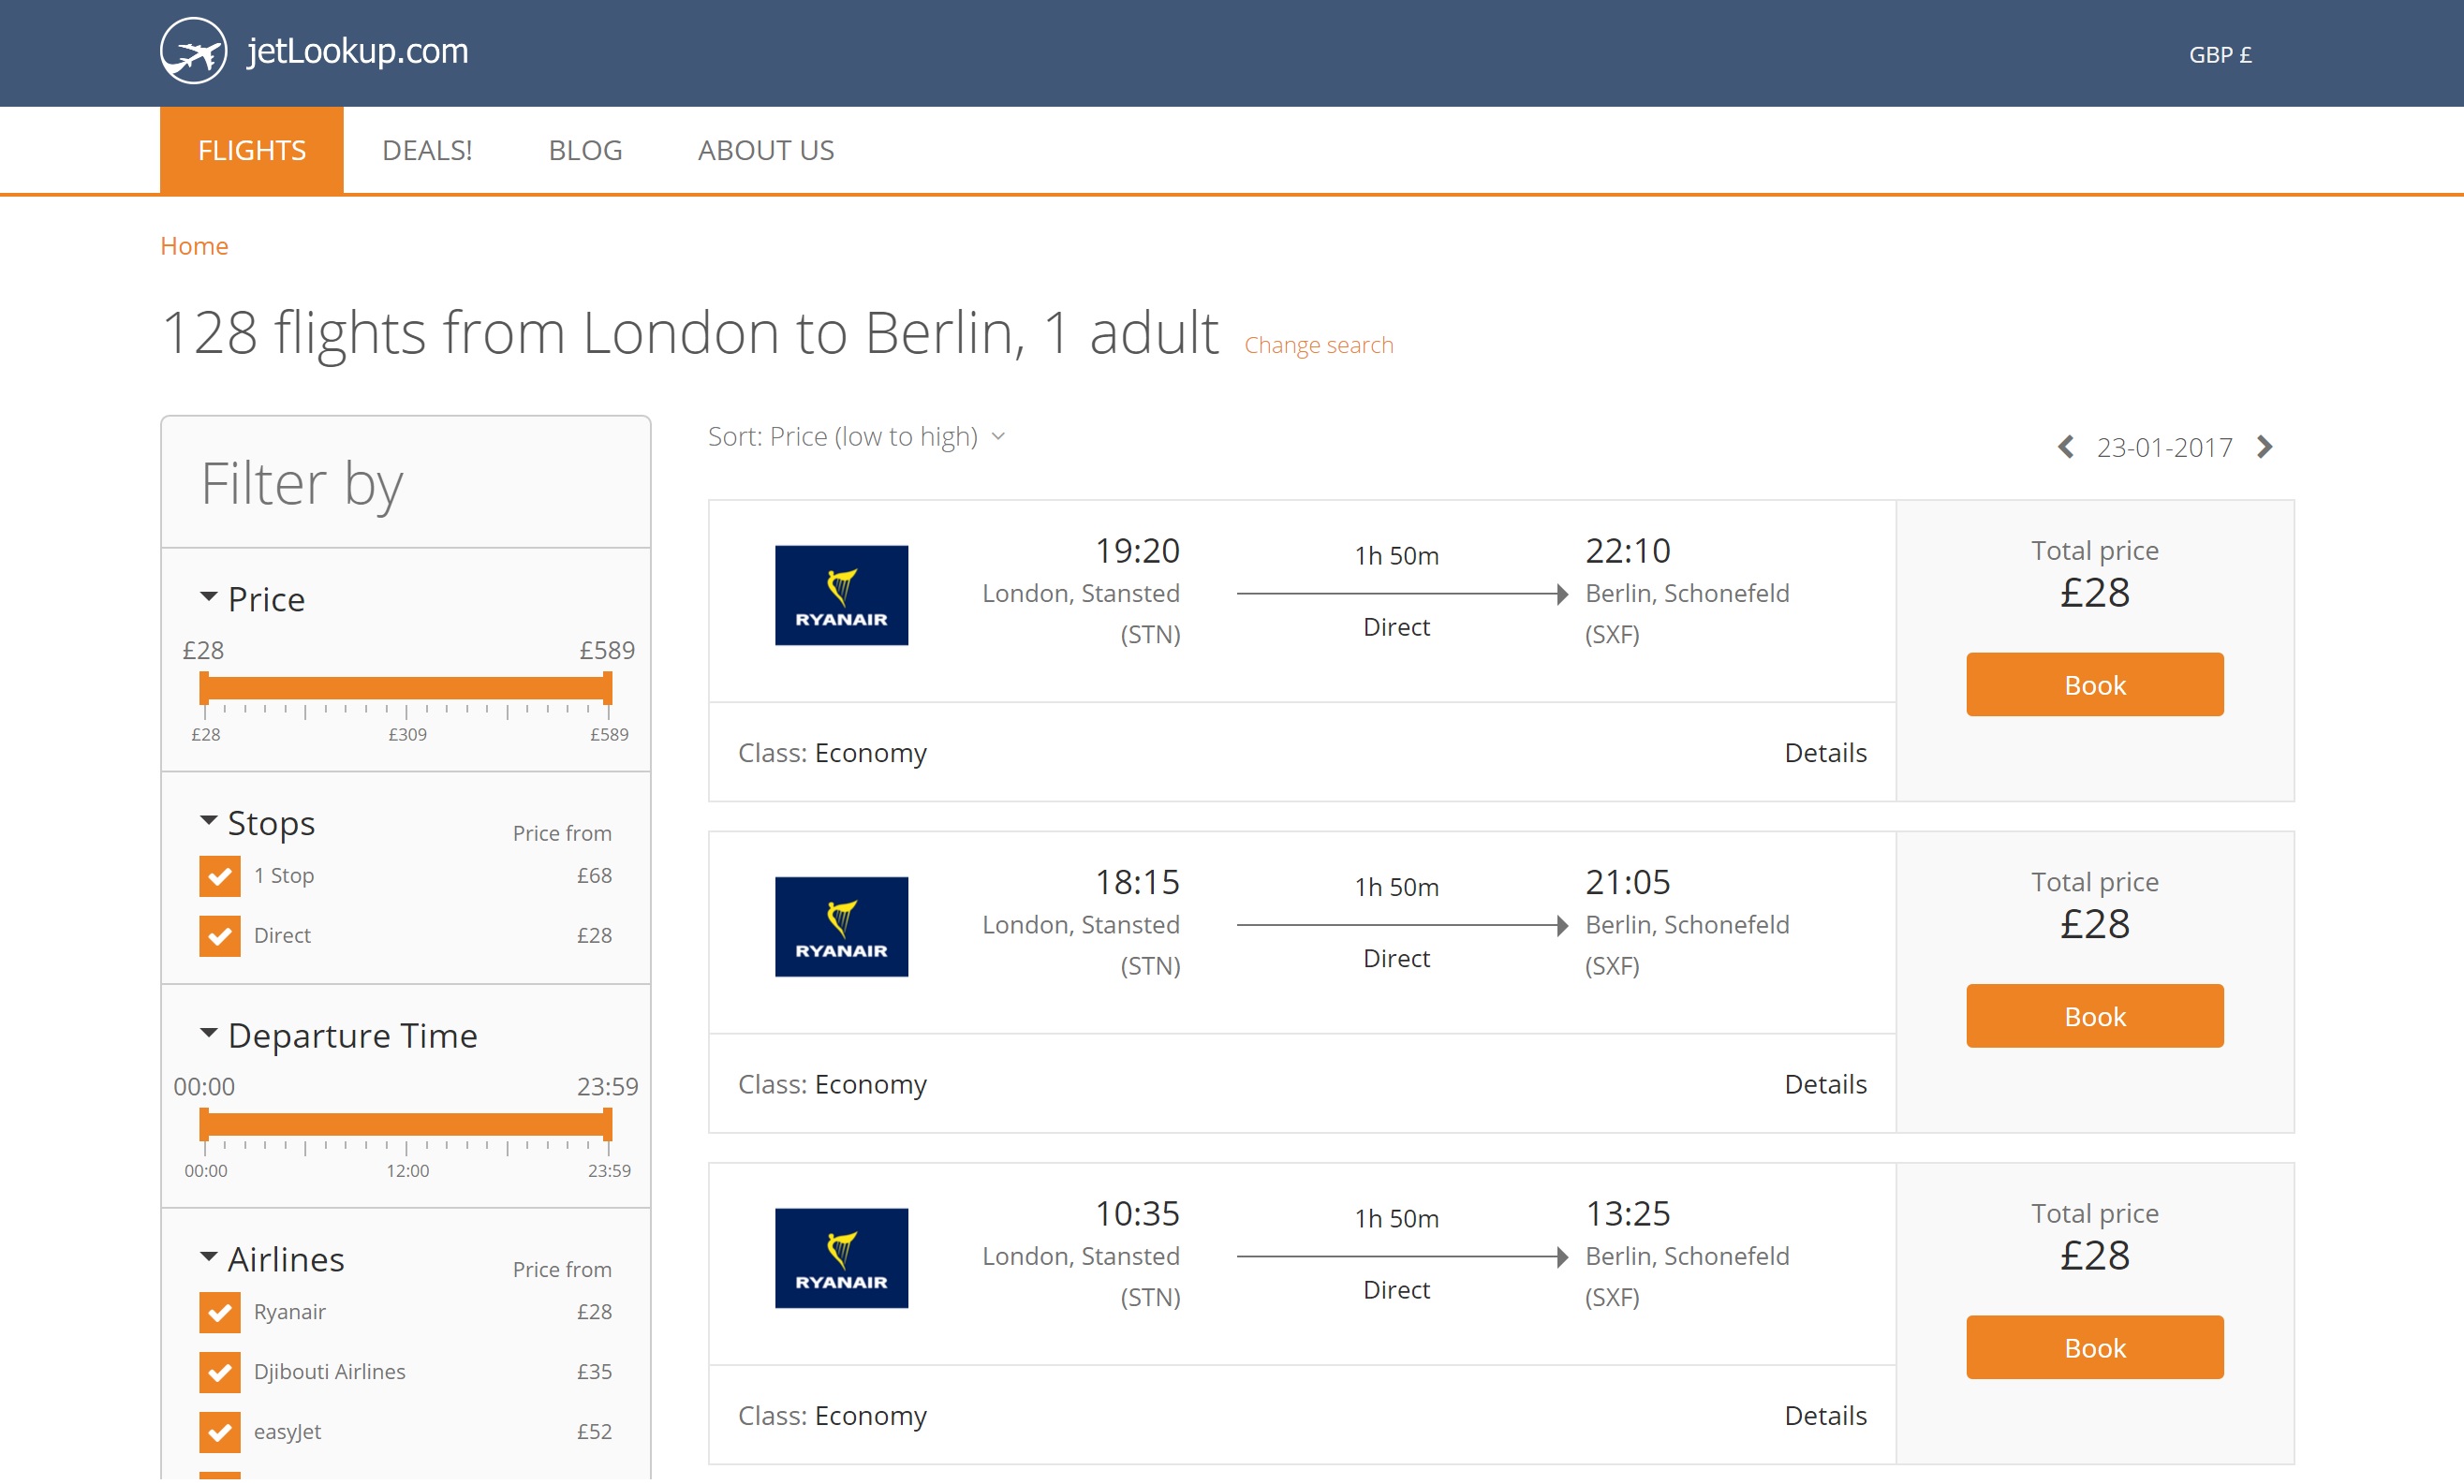Collapse the Price filter section

(x=252, y=599)
